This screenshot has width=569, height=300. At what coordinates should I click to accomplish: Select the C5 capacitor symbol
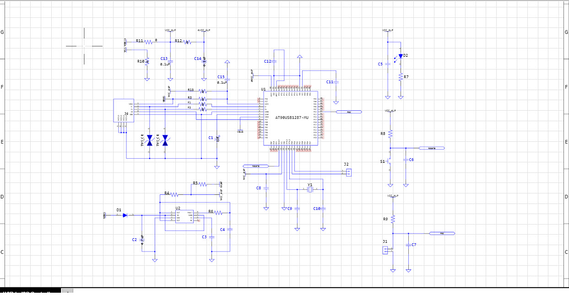[388, 64]
